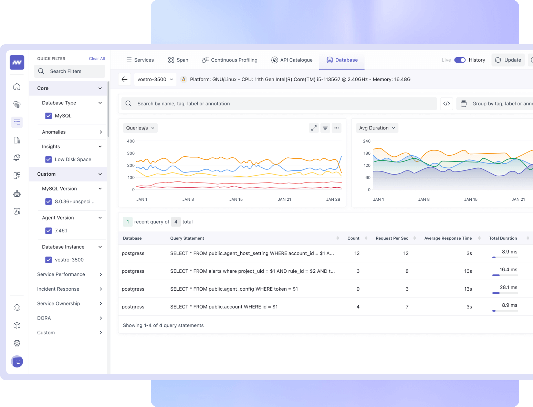Click the back arrow button
The width and height of the screenshot is (533, 407).
(x=125, y=79)
